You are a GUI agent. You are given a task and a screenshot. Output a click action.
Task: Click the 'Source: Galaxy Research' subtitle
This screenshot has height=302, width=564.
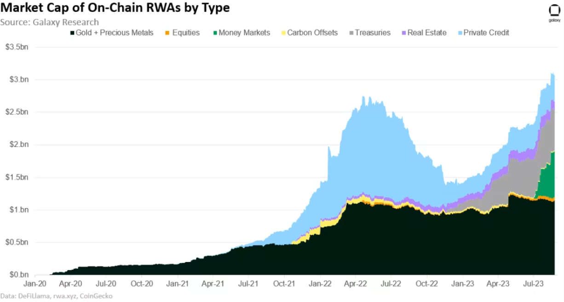click(50, 22)
